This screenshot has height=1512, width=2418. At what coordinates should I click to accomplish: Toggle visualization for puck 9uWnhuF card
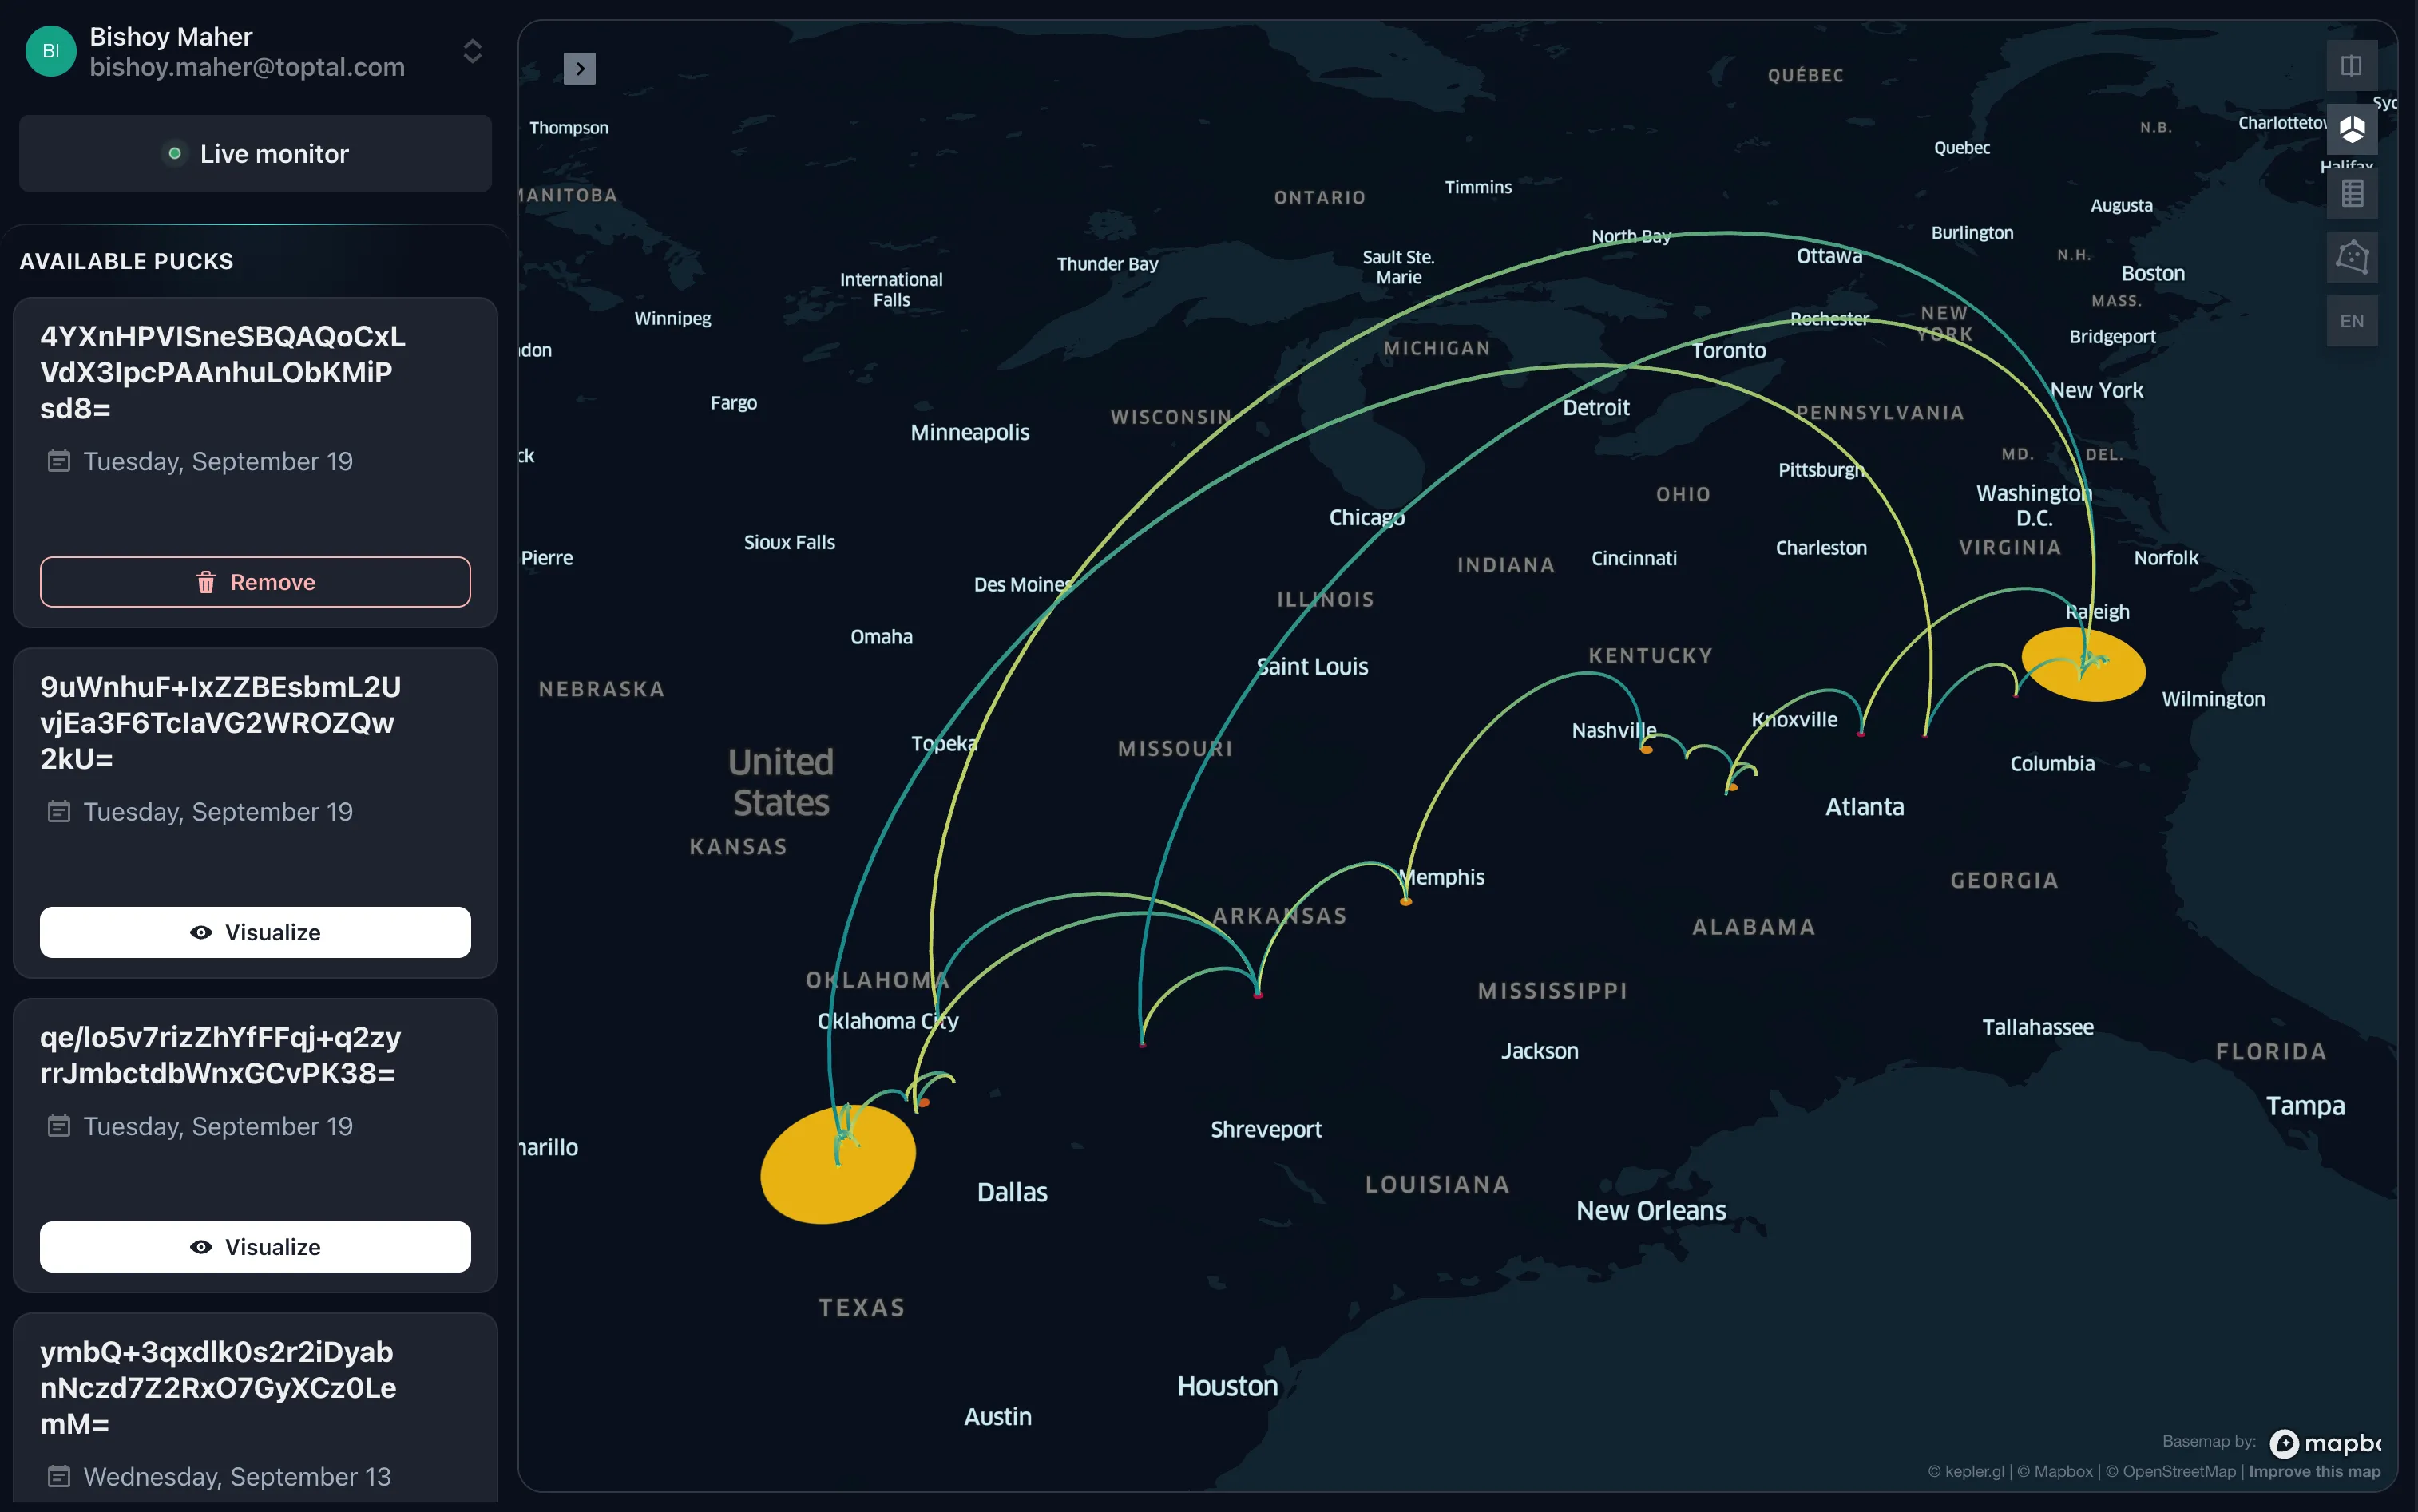point(254,931)
